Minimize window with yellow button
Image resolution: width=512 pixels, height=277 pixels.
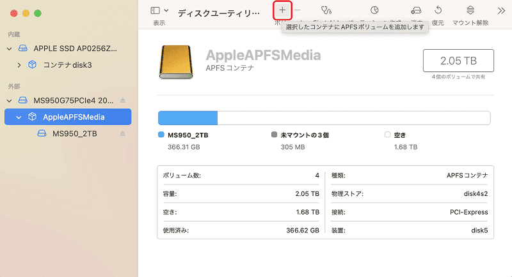pos(26,13)
